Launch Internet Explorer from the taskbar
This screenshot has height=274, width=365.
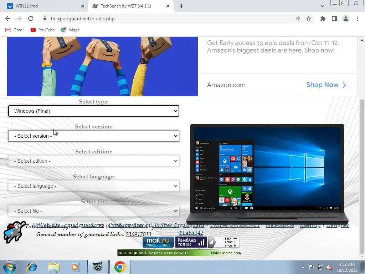point(32,267)
